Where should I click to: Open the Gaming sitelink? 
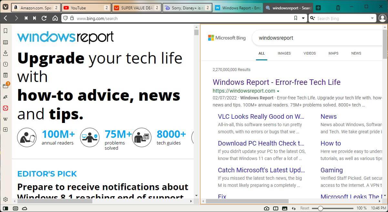pyautogui.click(x=332, y=170)
